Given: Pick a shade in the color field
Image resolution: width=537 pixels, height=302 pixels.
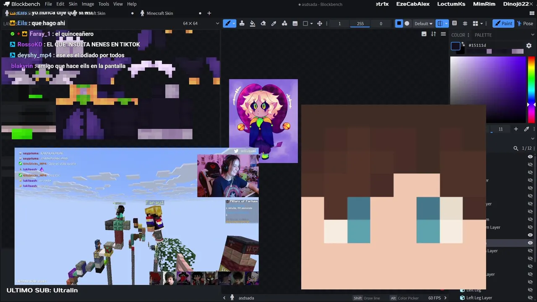Looking at the screenshot, I should pos(488,90).
